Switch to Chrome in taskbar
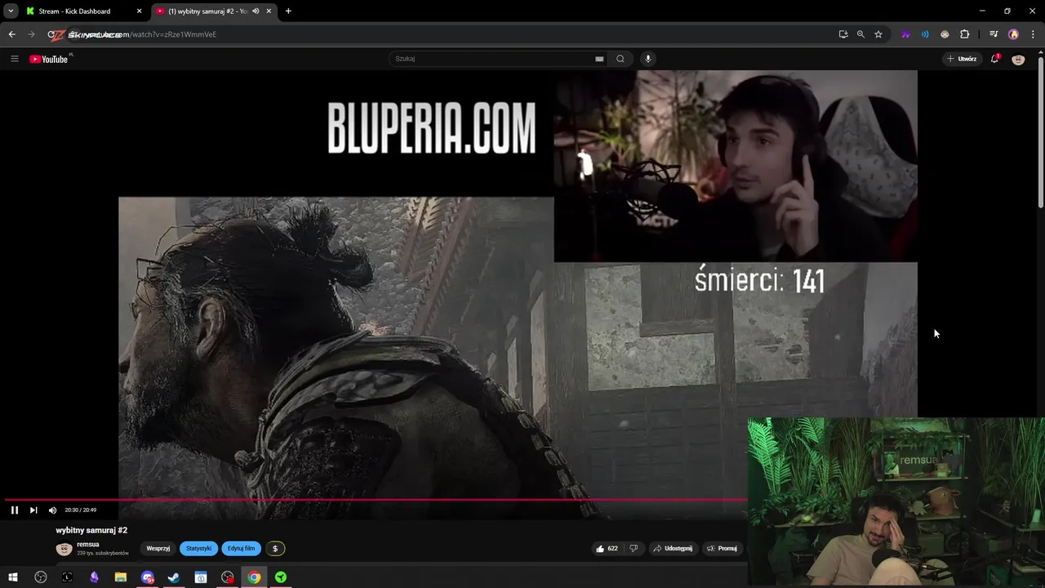Image resolution: width=1045 pixels, height=588 pixels. [254, 577]
